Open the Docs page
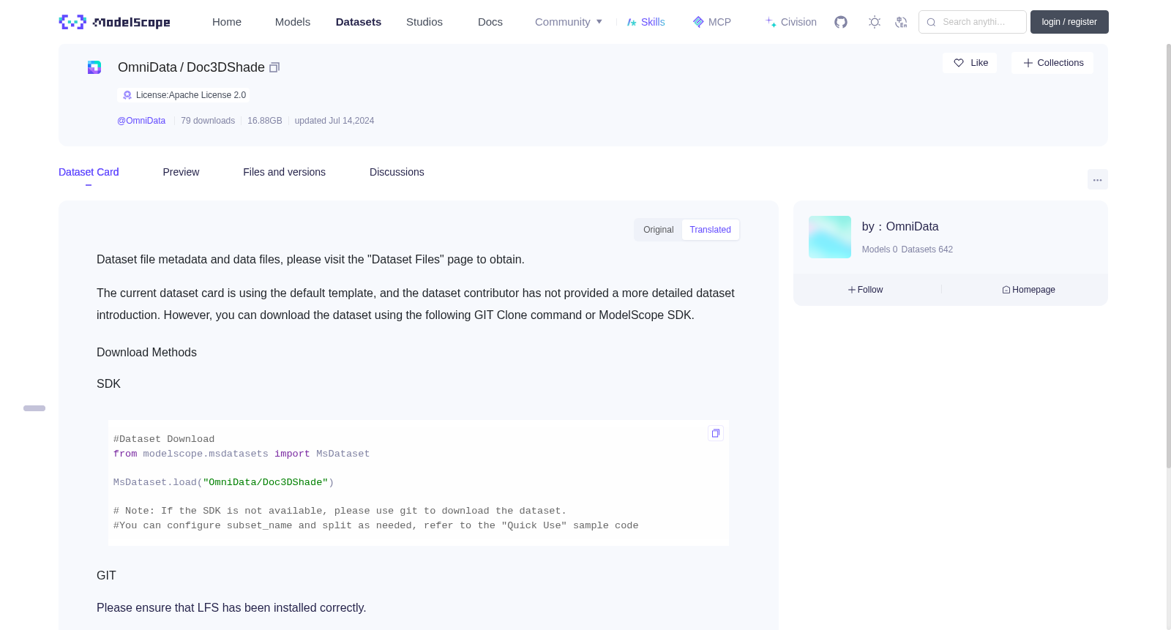This screenshot has height=630, width=1171. [x=490, y=22]
